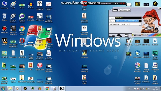
Task: Select the imagesilya image file
Action: (x=84, y=54)
